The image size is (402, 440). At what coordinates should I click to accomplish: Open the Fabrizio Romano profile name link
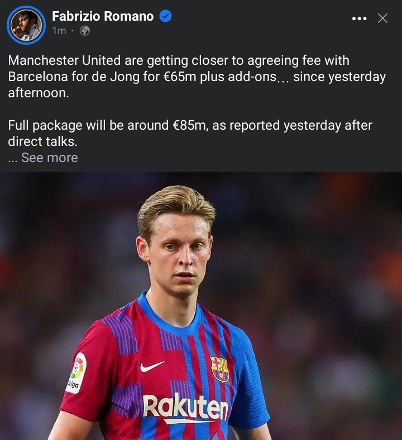tap(103, 16)
